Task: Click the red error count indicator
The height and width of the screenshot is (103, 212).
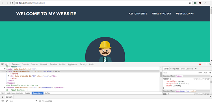Action: [x=201, y=64]
